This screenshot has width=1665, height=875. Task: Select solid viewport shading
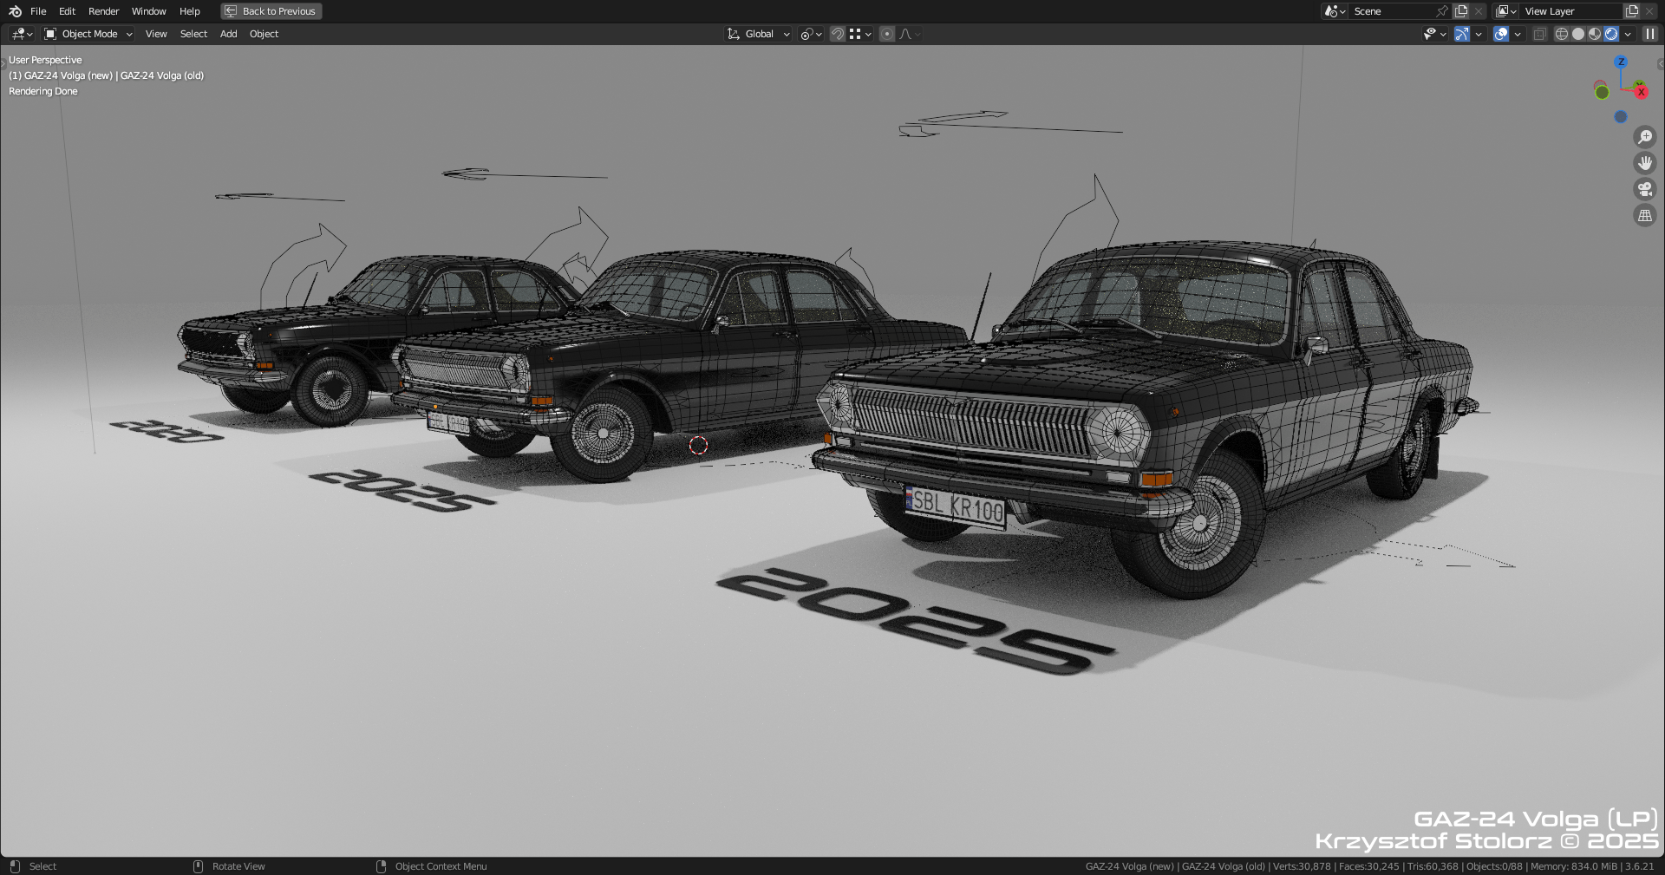click(x=1578, y=34)
